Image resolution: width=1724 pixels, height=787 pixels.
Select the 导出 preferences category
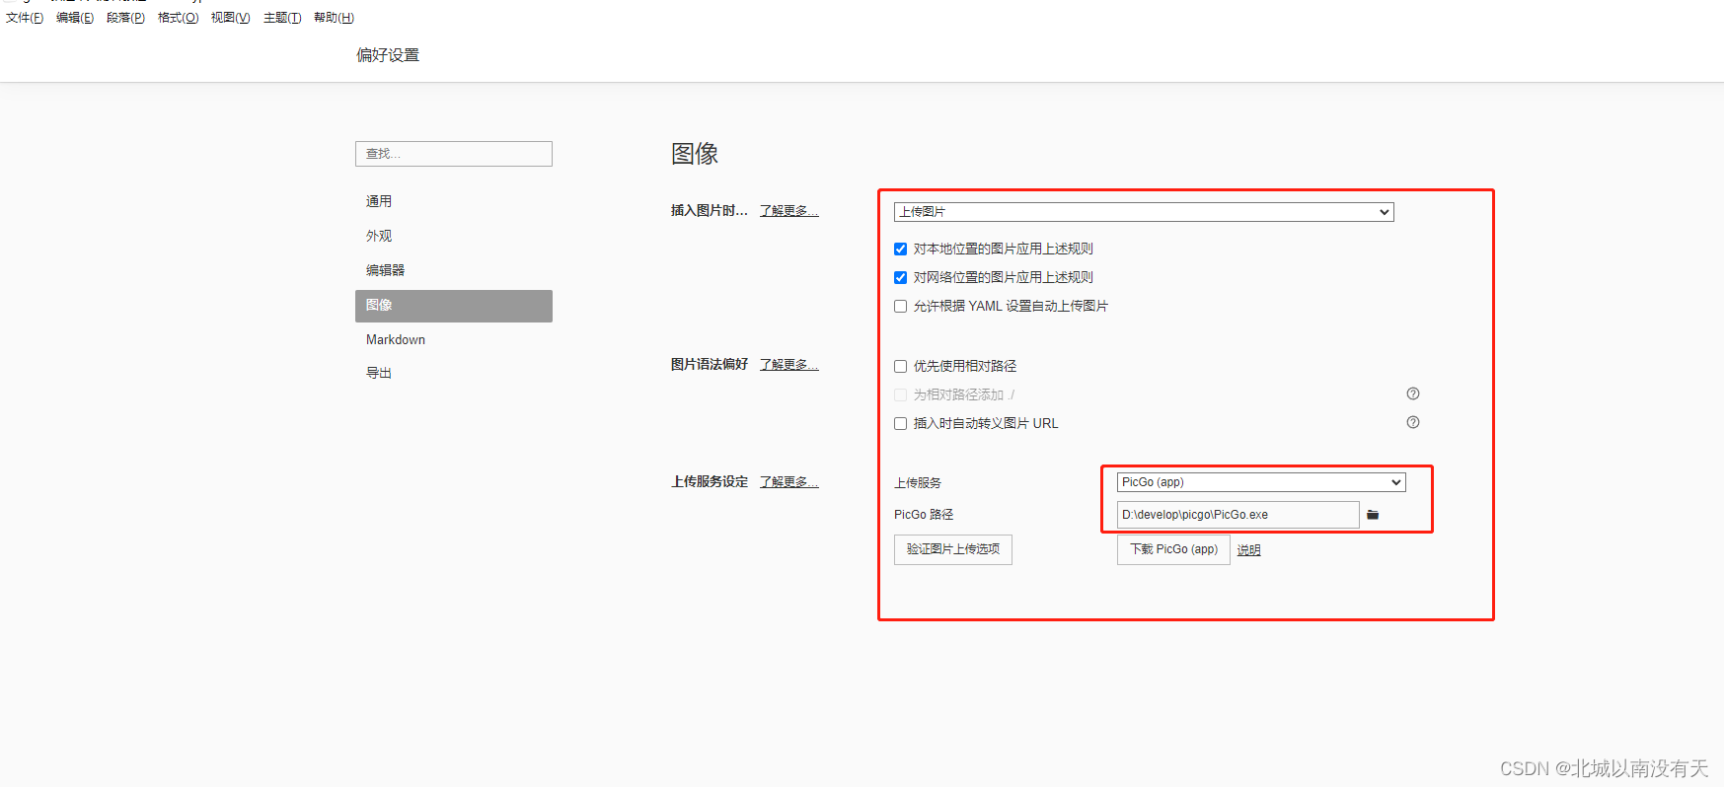tap(454, 373)
